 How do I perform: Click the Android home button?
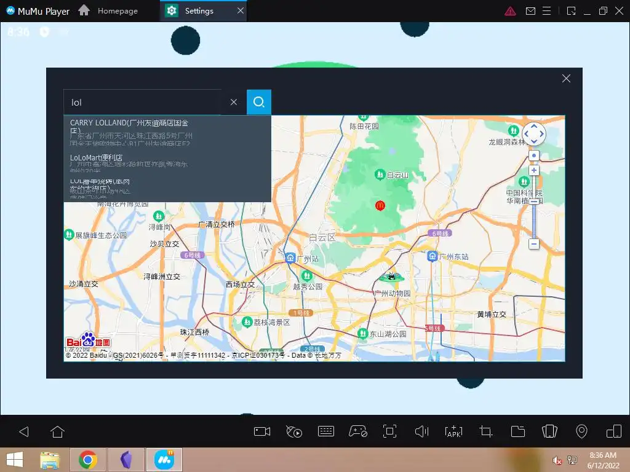click(57, 432)
